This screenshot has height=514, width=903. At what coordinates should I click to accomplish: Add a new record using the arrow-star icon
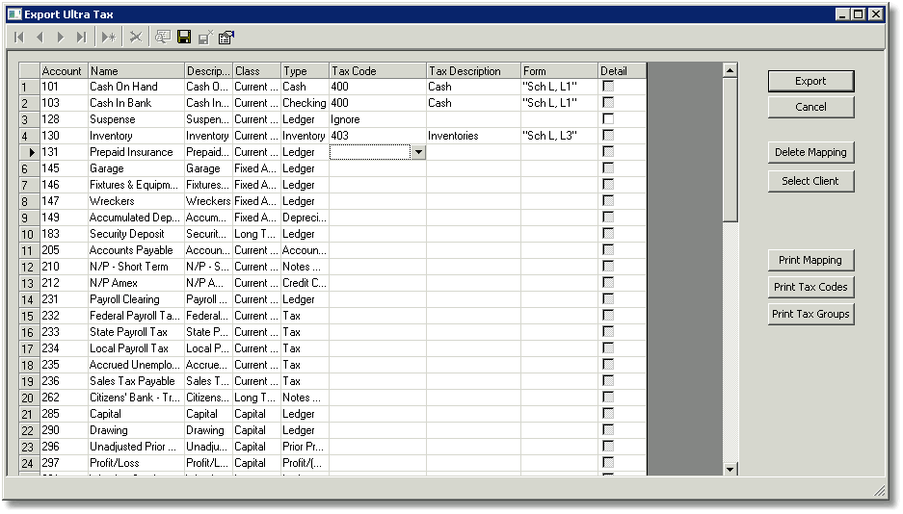coord(108,38)
